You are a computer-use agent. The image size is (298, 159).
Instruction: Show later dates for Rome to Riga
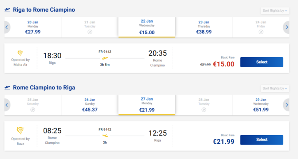pyautogui.click(x=286, y=105)
